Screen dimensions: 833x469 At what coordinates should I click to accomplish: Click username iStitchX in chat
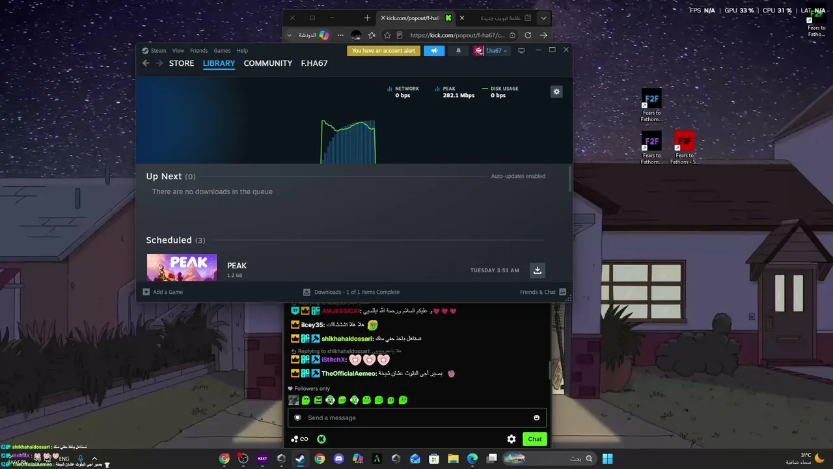334,360
